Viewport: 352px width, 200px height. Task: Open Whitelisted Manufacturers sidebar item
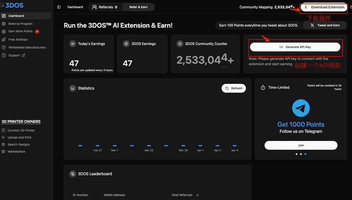27,48
